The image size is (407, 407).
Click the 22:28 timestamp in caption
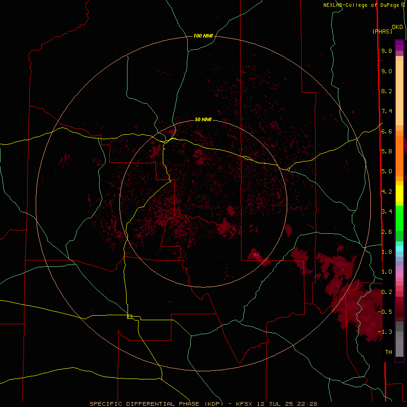point(307,404)
